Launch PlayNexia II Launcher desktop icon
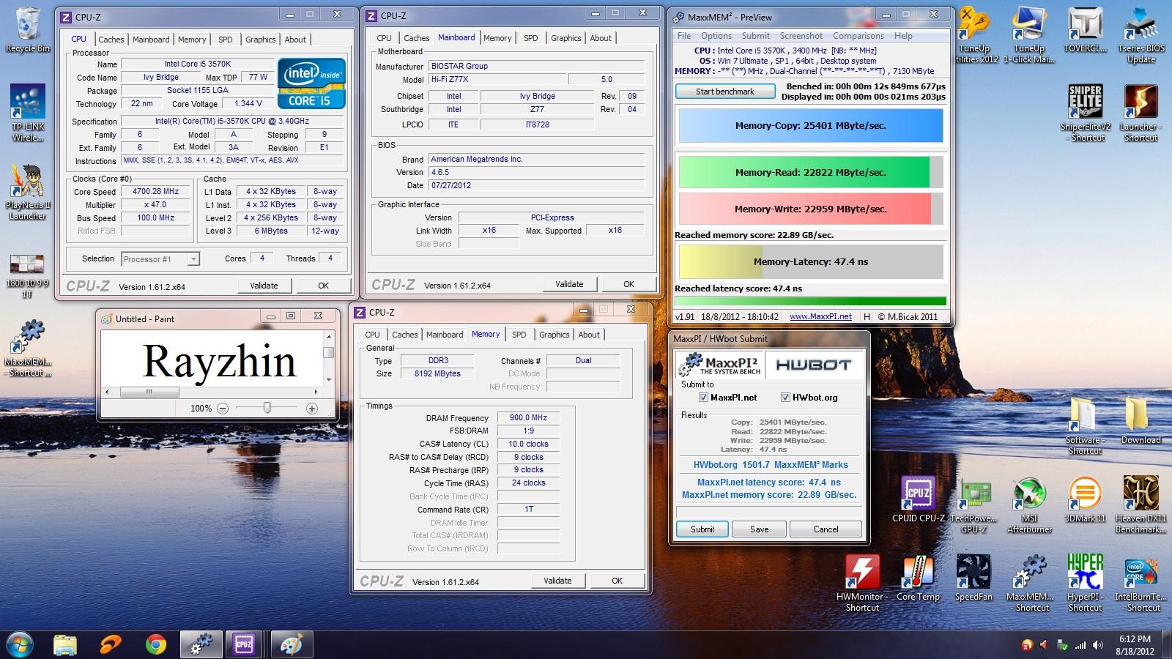1172x659 pixels. point(27,192)
